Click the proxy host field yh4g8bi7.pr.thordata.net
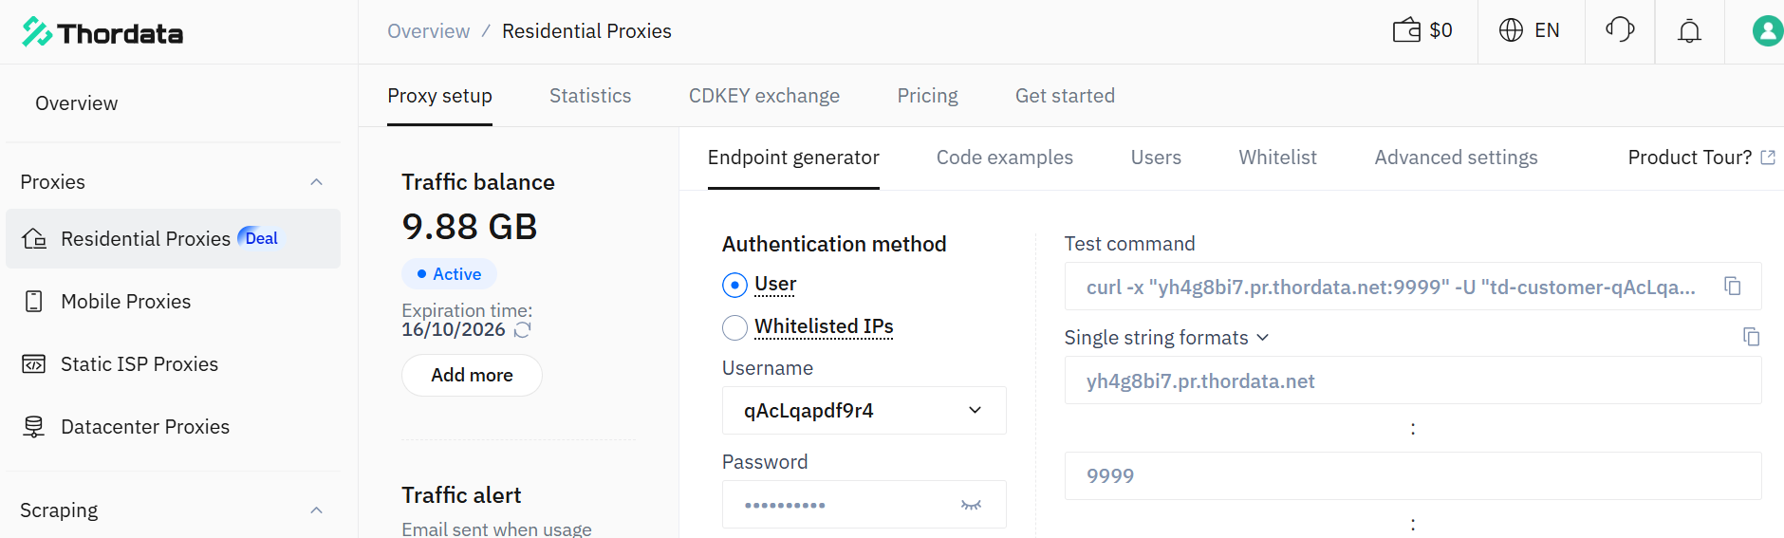 (x=1413, y=380)
